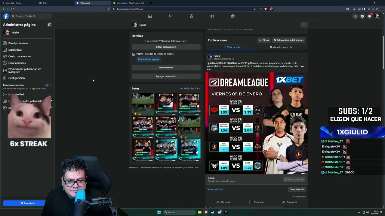Open the Facebook apps grid menu
The image size is (385, 216).
tap(355, 16)
